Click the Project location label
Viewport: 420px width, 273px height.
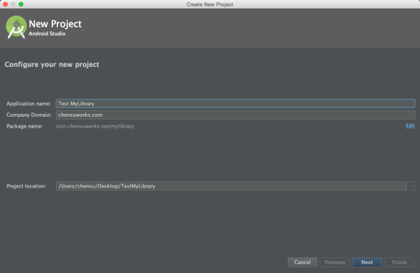pos(26,186)
